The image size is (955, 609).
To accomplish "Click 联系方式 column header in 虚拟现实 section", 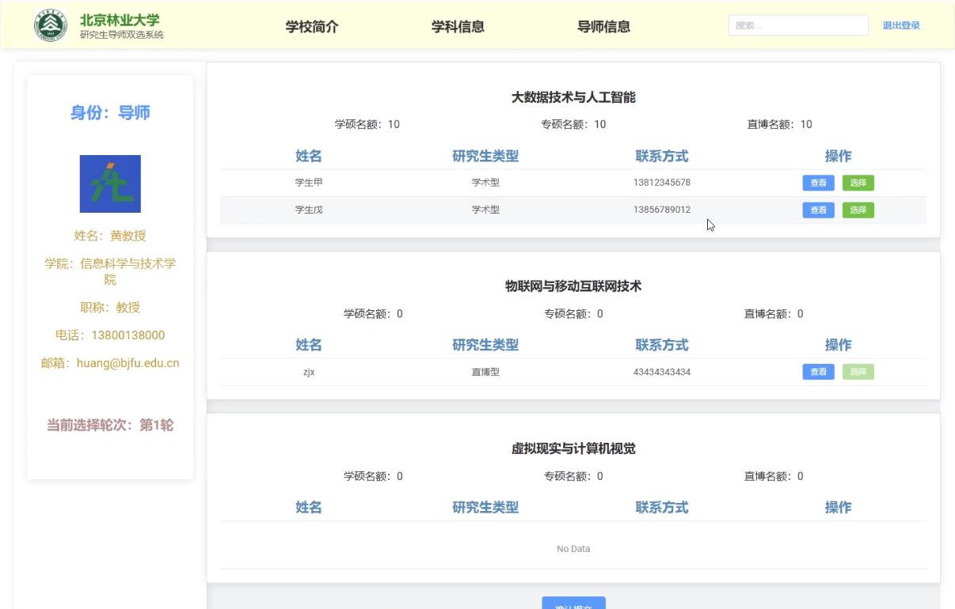I will (662, 507).
